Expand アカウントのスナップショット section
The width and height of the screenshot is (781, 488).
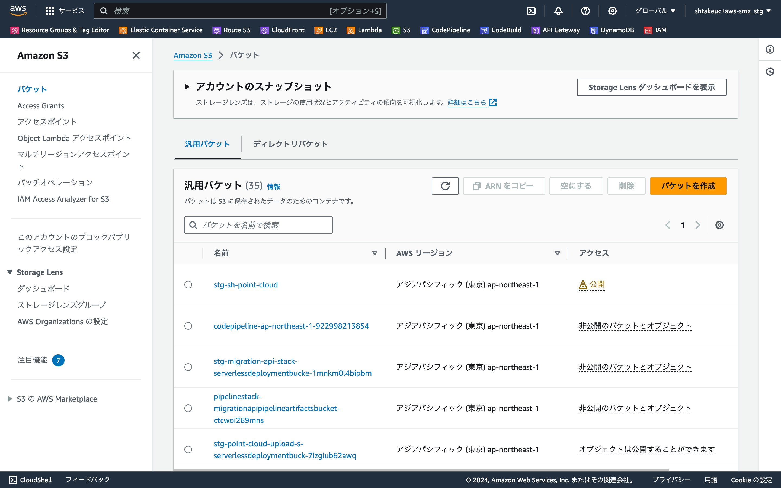click(x=187, y=86)
